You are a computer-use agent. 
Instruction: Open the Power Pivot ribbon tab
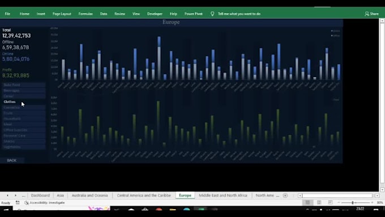(x=194, y=14)
